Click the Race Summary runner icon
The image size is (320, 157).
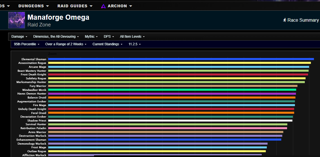pos(285,20)
